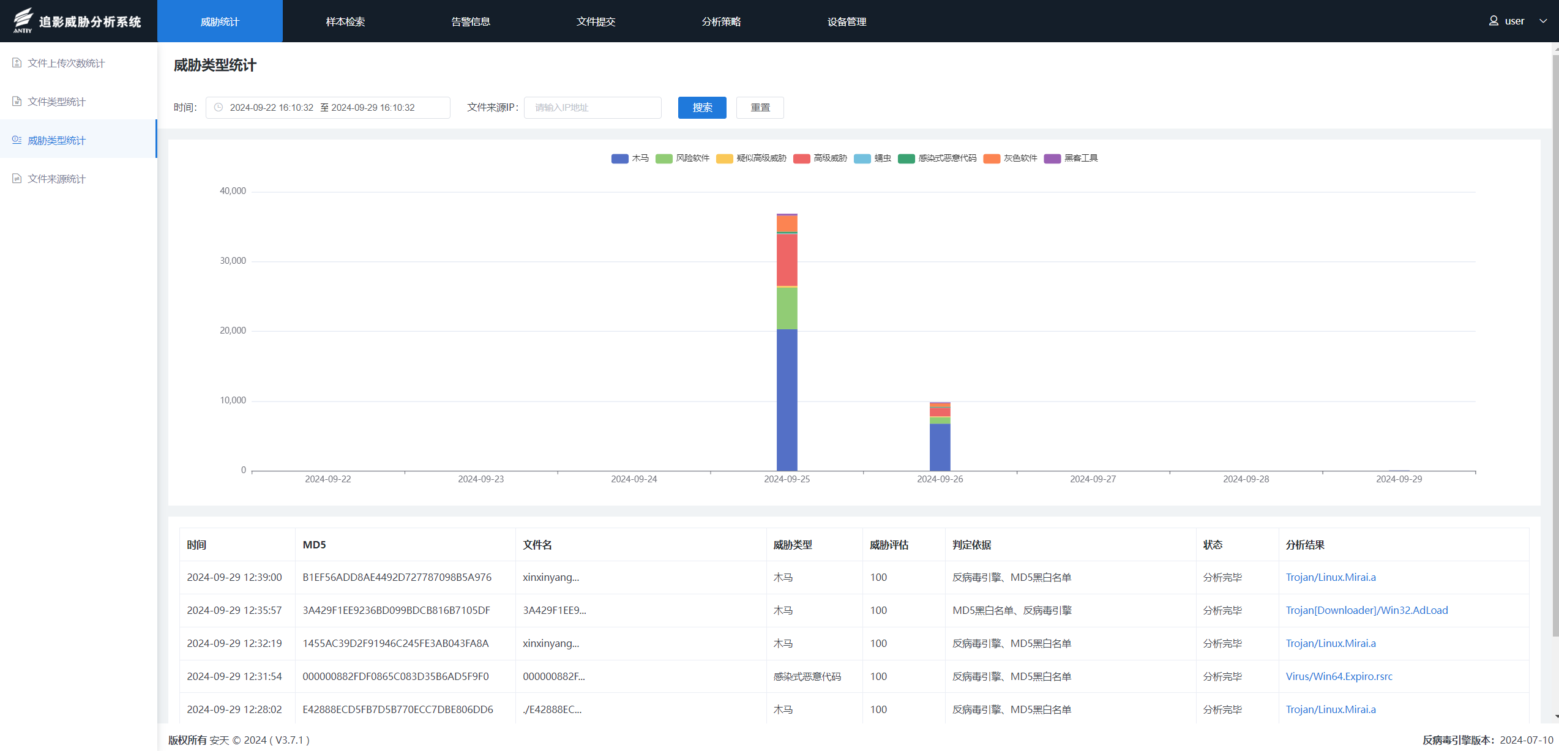Toggle 疑似高级威胁 legend series

751,159
